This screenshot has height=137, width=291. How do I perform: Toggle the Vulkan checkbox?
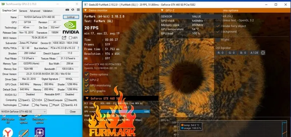(x=20, y=105)
